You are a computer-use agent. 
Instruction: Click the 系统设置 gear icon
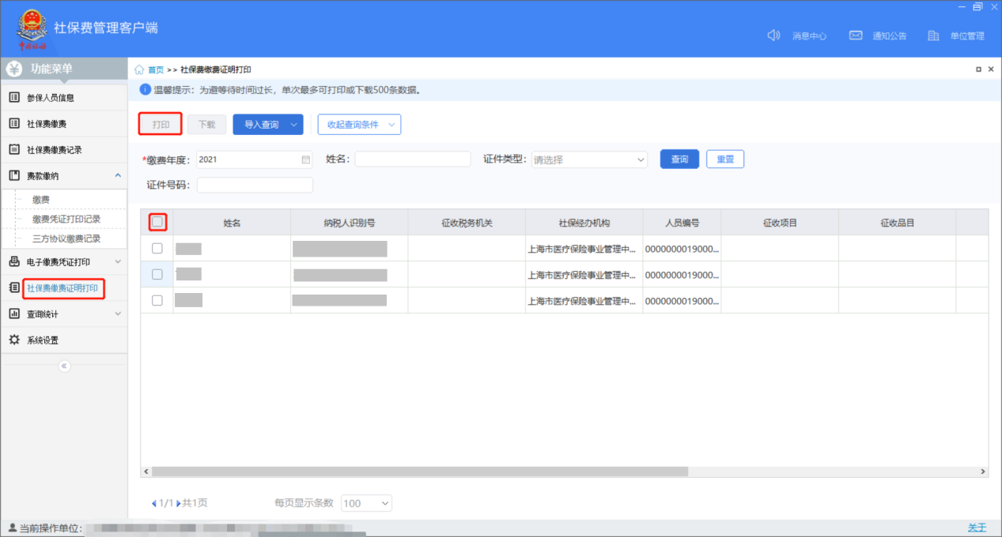click(14, 340)
